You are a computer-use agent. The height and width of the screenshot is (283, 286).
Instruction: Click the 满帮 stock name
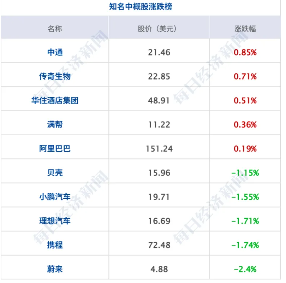coord(55,124)
